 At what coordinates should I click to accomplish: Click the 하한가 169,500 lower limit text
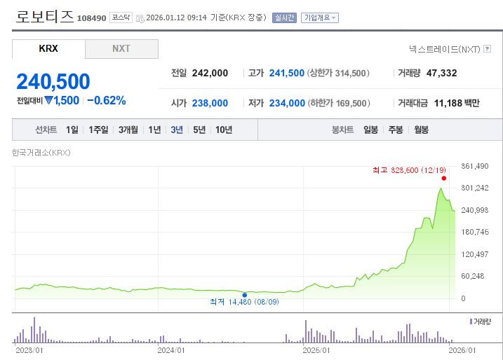point(339,103)
